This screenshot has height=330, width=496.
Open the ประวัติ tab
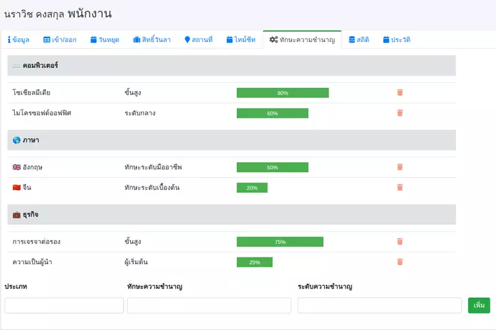(x=397, y=40)
